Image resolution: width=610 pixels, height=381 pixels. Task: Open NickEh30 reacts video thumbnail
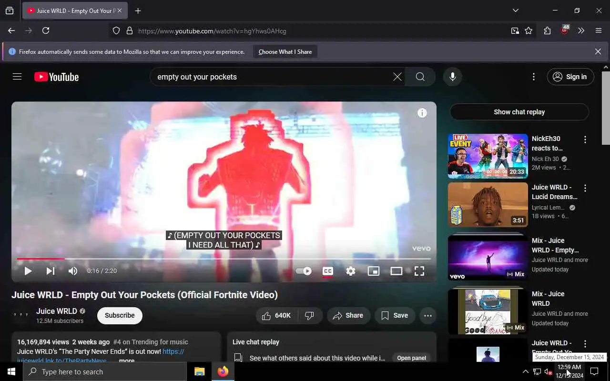[488, 156]
